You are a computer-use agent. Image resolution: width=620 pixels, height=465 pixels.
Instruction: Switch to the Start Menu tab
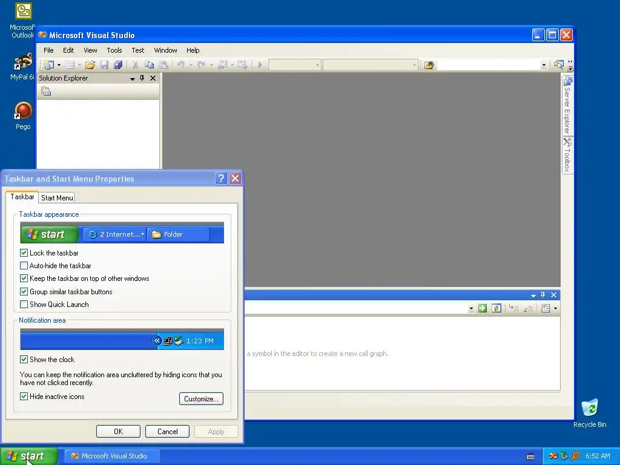(x=57, y=198)
